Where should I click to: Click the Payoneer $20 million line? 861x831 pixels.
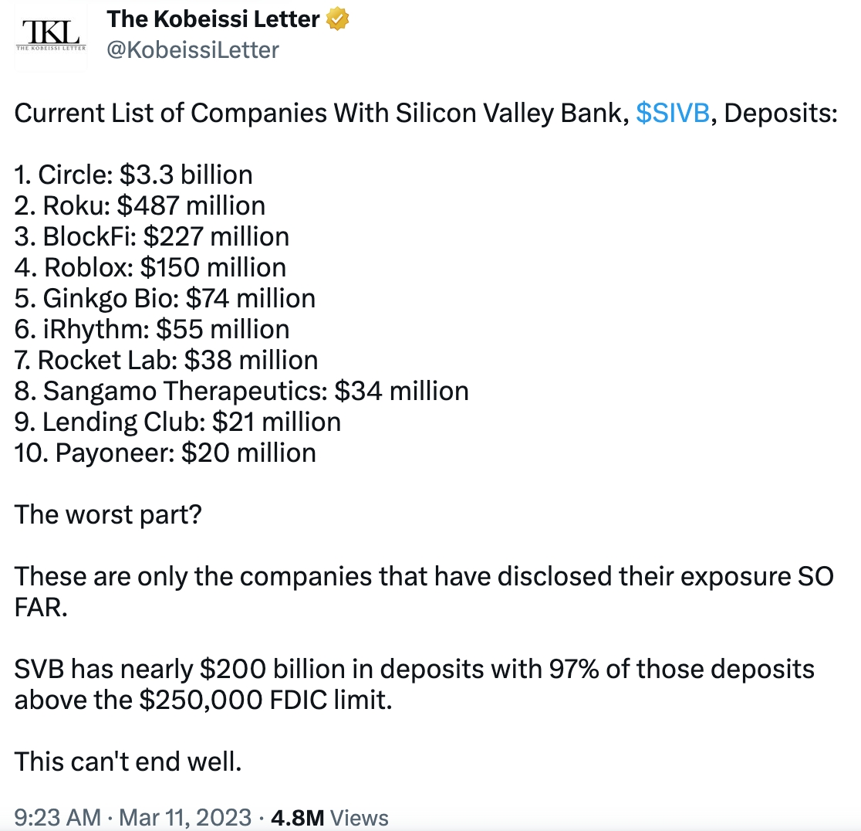tap(165, 453)
